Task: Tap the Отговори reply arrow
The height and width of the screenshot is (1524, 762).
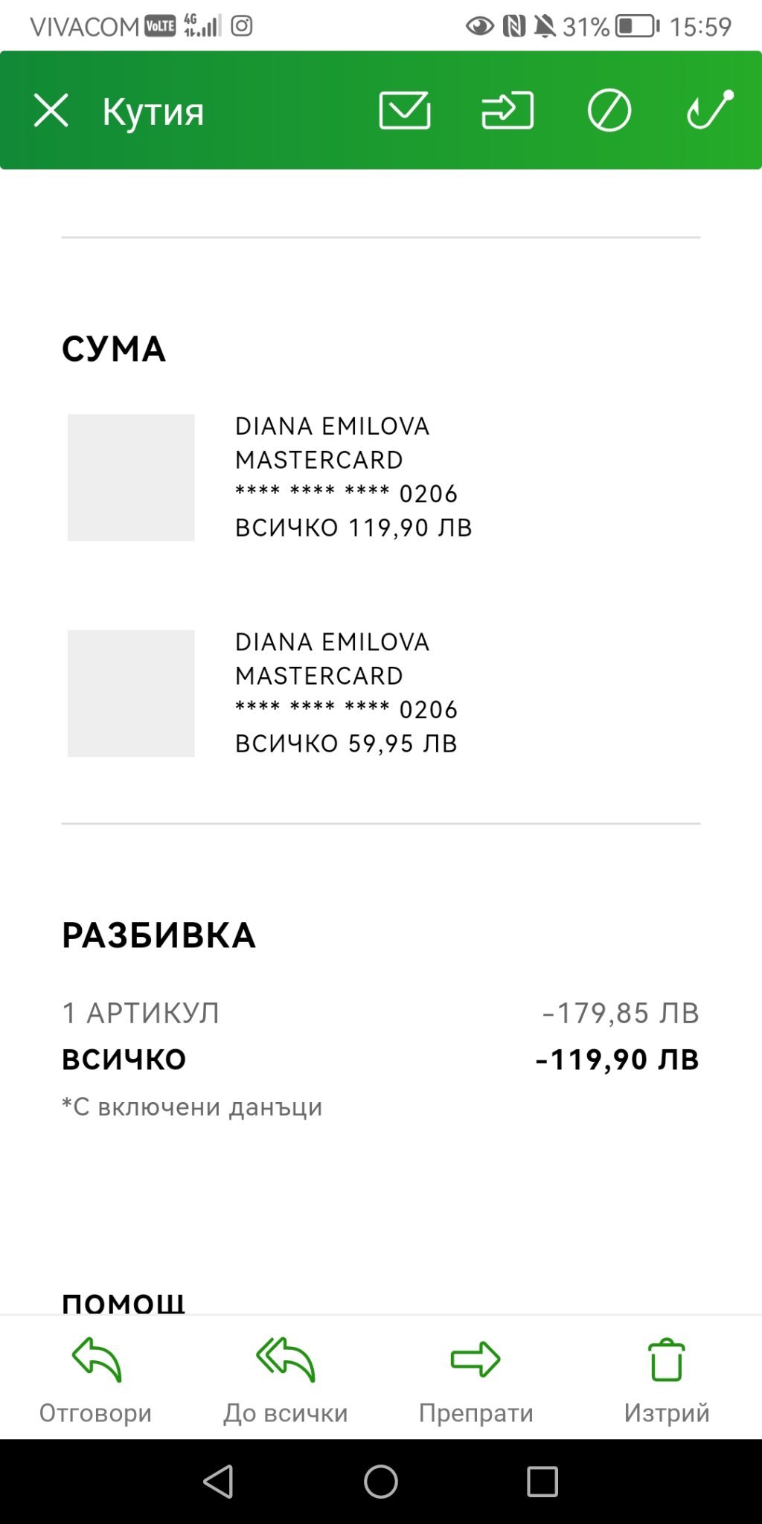Action: pos(96,1360)
